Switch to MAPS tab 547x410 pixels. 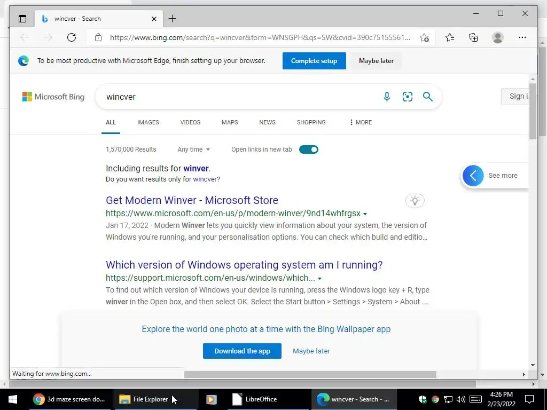230,122
